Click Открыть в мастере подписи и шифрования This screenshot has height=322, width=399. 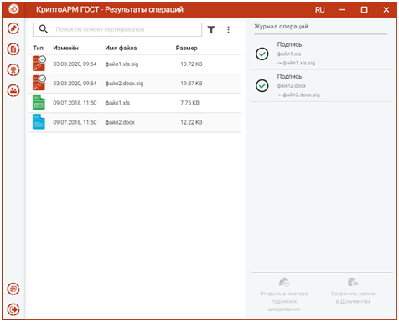click(x=284, y=295)
